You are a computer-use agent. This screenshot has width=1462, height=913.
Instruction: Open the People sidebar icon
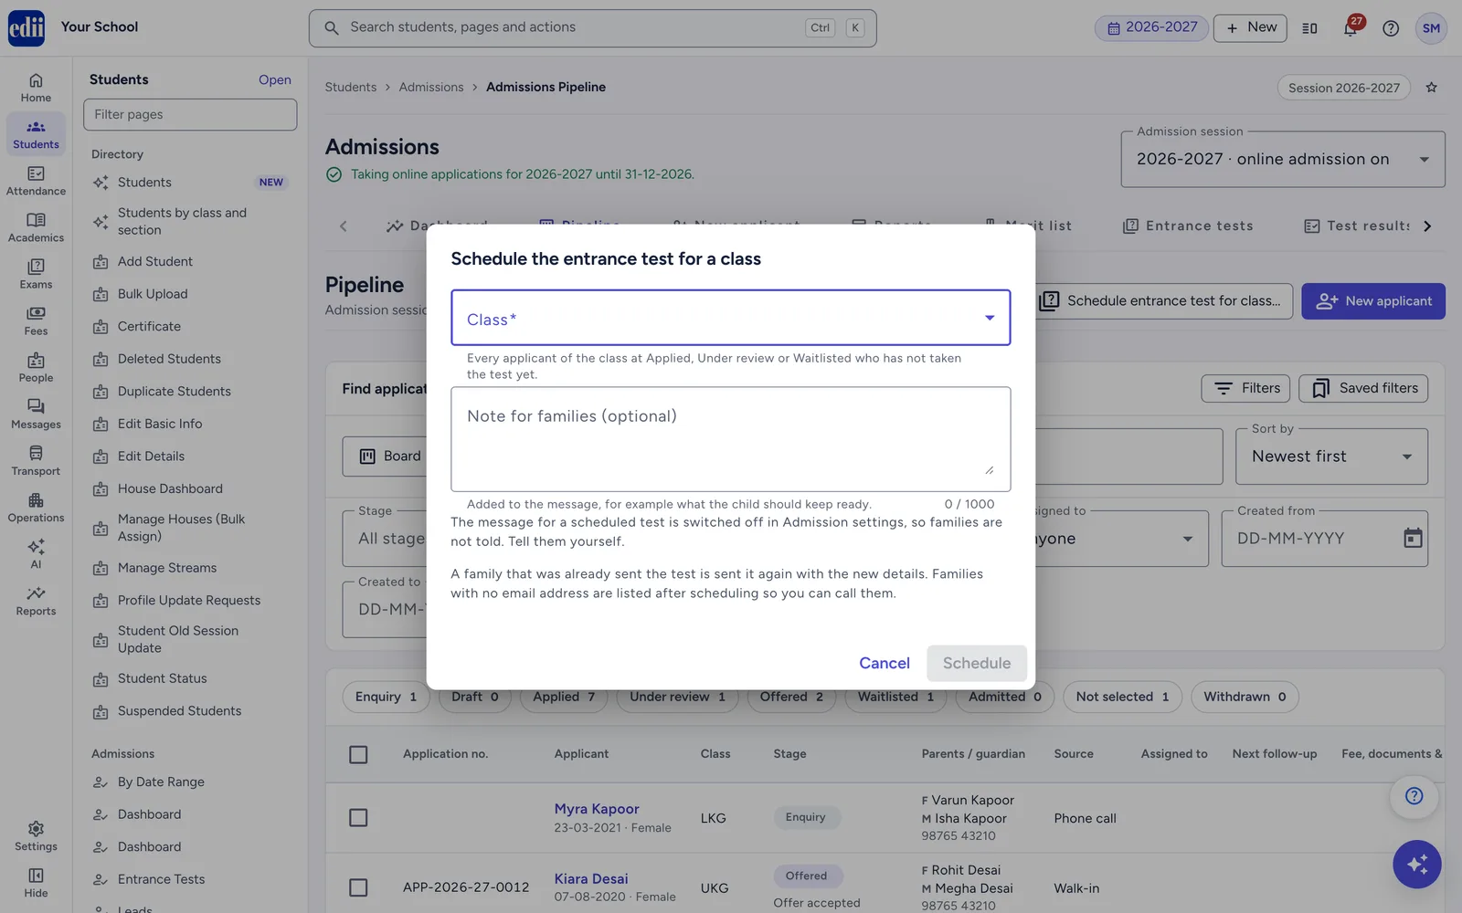[x=36, y=367]
